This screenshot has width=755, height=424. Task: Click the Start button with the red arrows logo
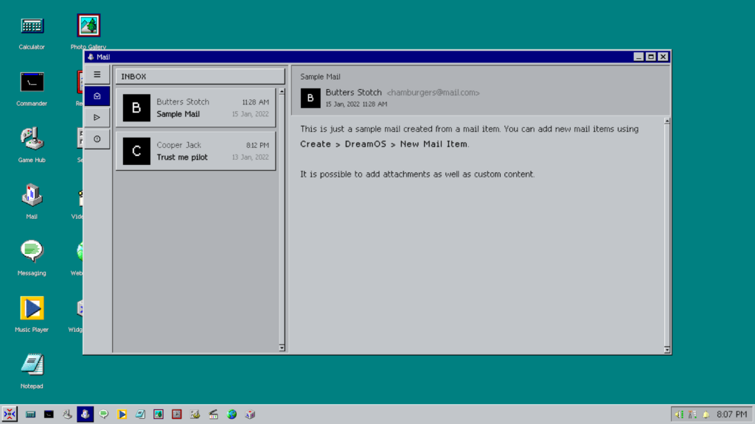click(x=9, y=414)
